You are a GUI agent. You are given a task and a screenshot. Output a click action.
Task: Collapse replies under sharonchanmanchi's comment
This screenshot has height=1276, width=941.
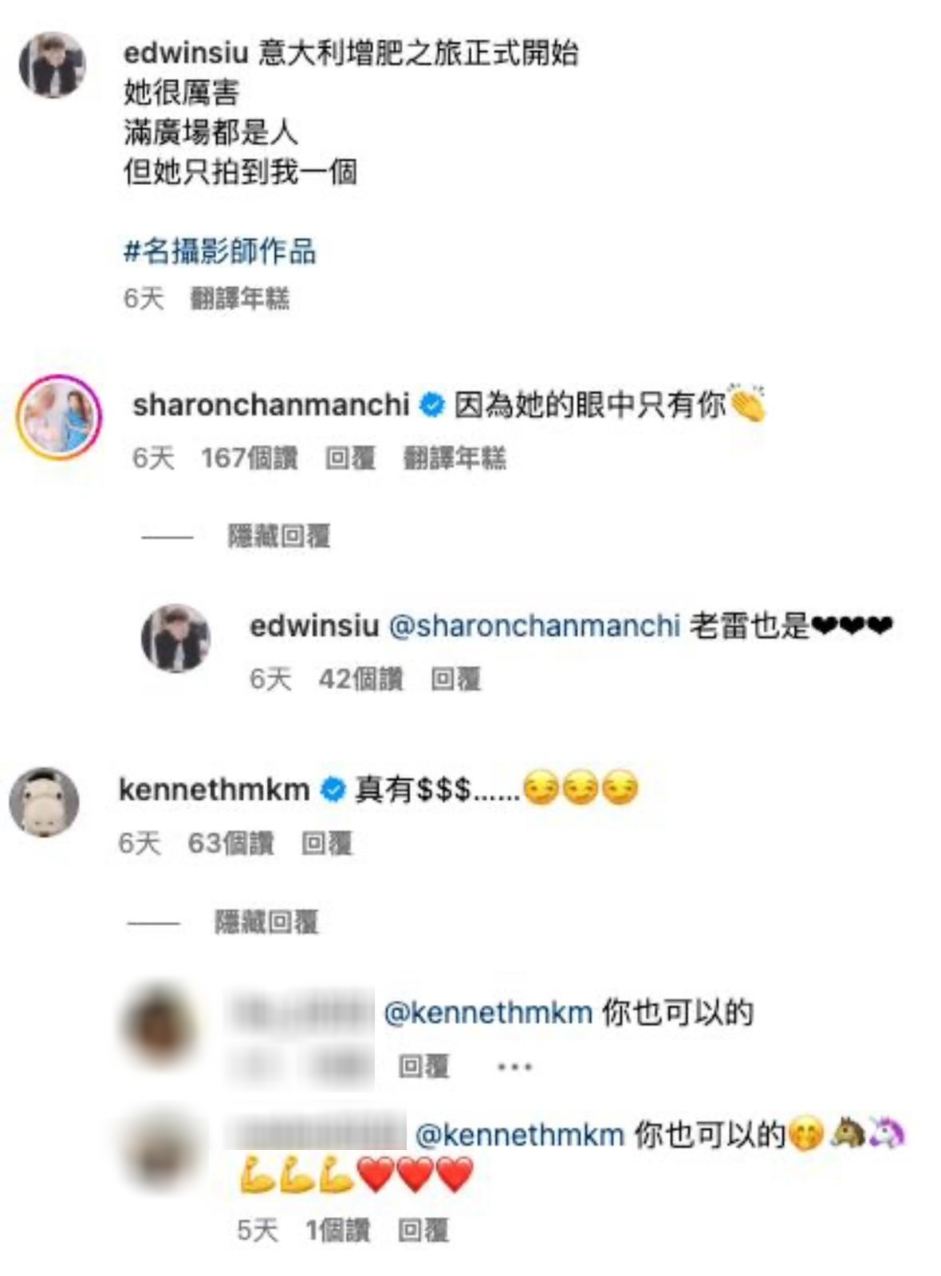click(x=278, y=536)
